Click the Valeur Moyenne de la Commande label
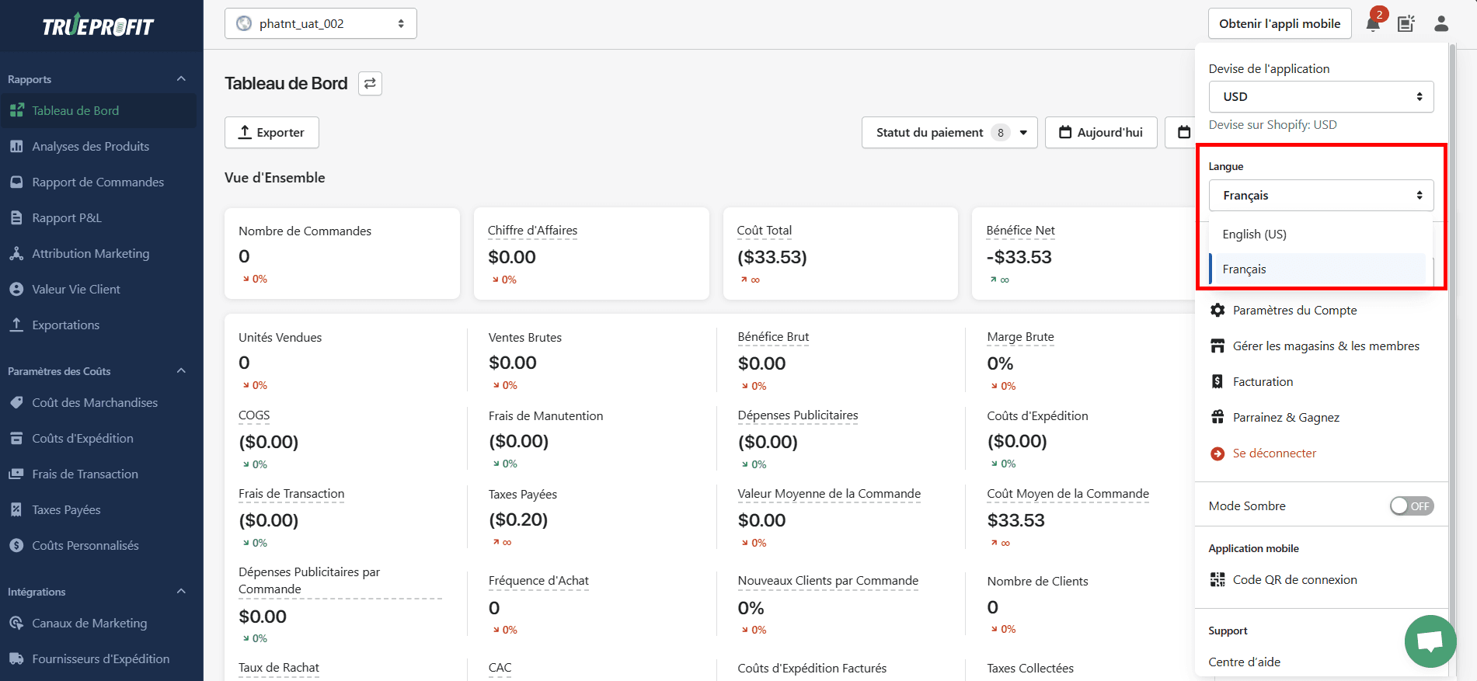The image size is (1477, 681). click(x=829, y=493)
